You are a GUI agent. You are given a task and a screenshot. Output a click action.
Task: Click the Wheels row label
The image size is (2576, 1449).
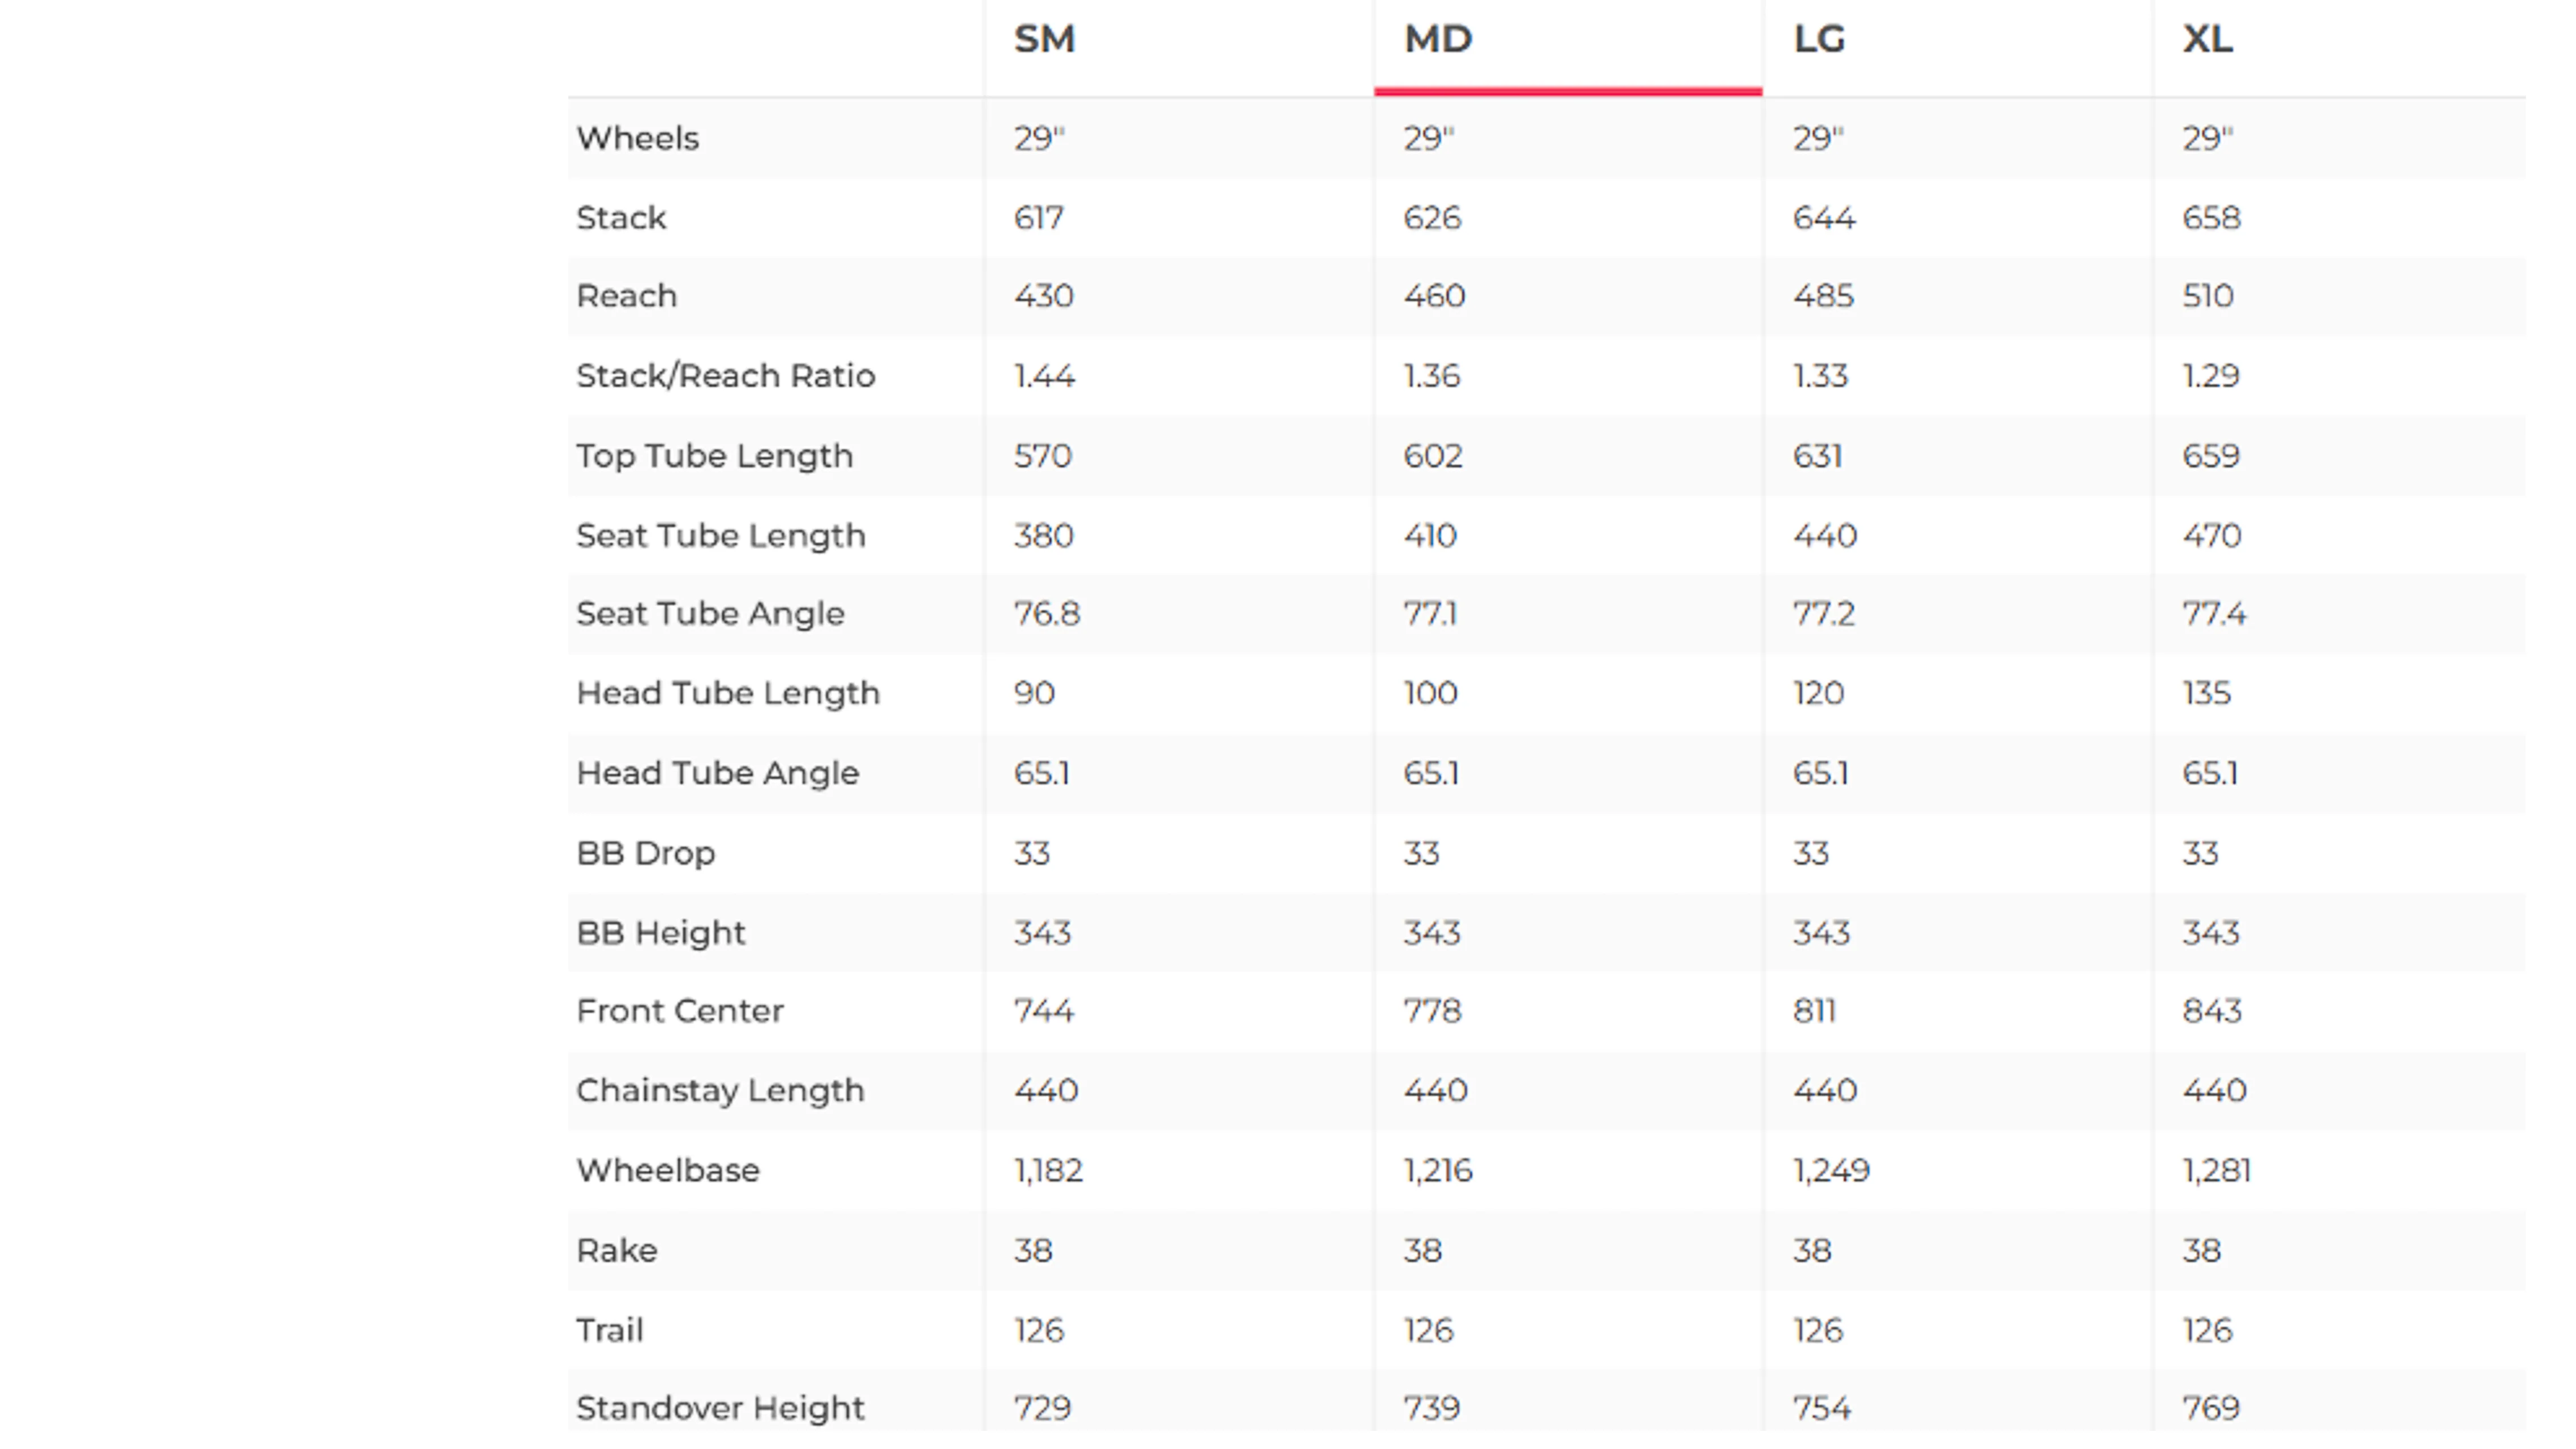(637, 138)
